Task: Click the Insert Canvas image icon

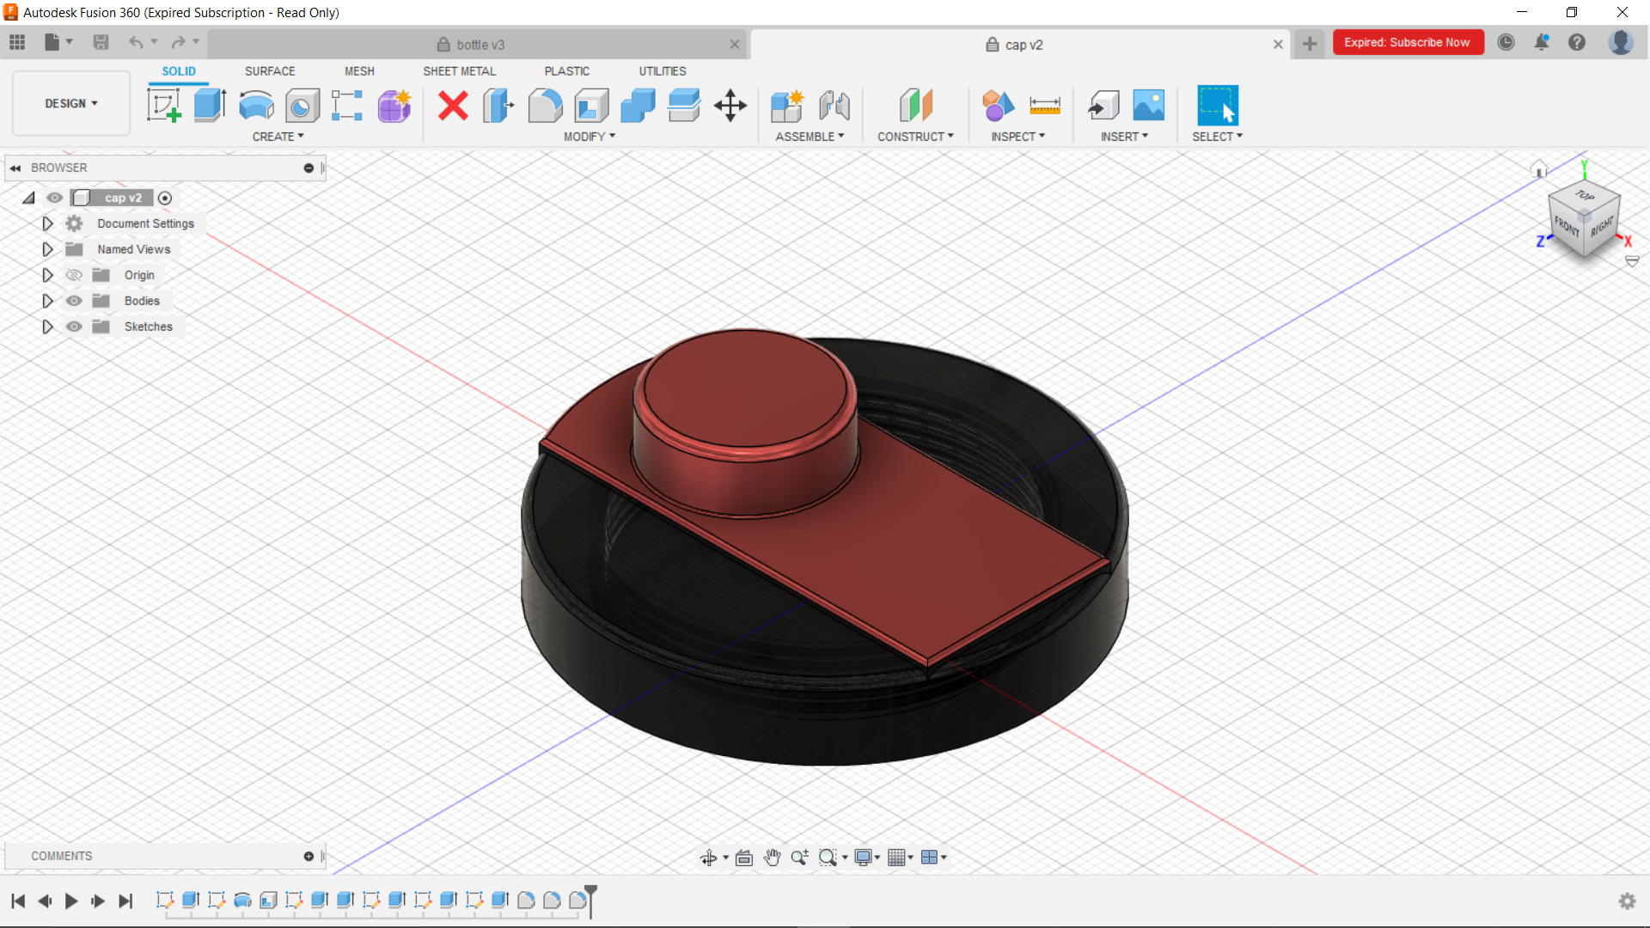Action: (x=1148, y=106)
